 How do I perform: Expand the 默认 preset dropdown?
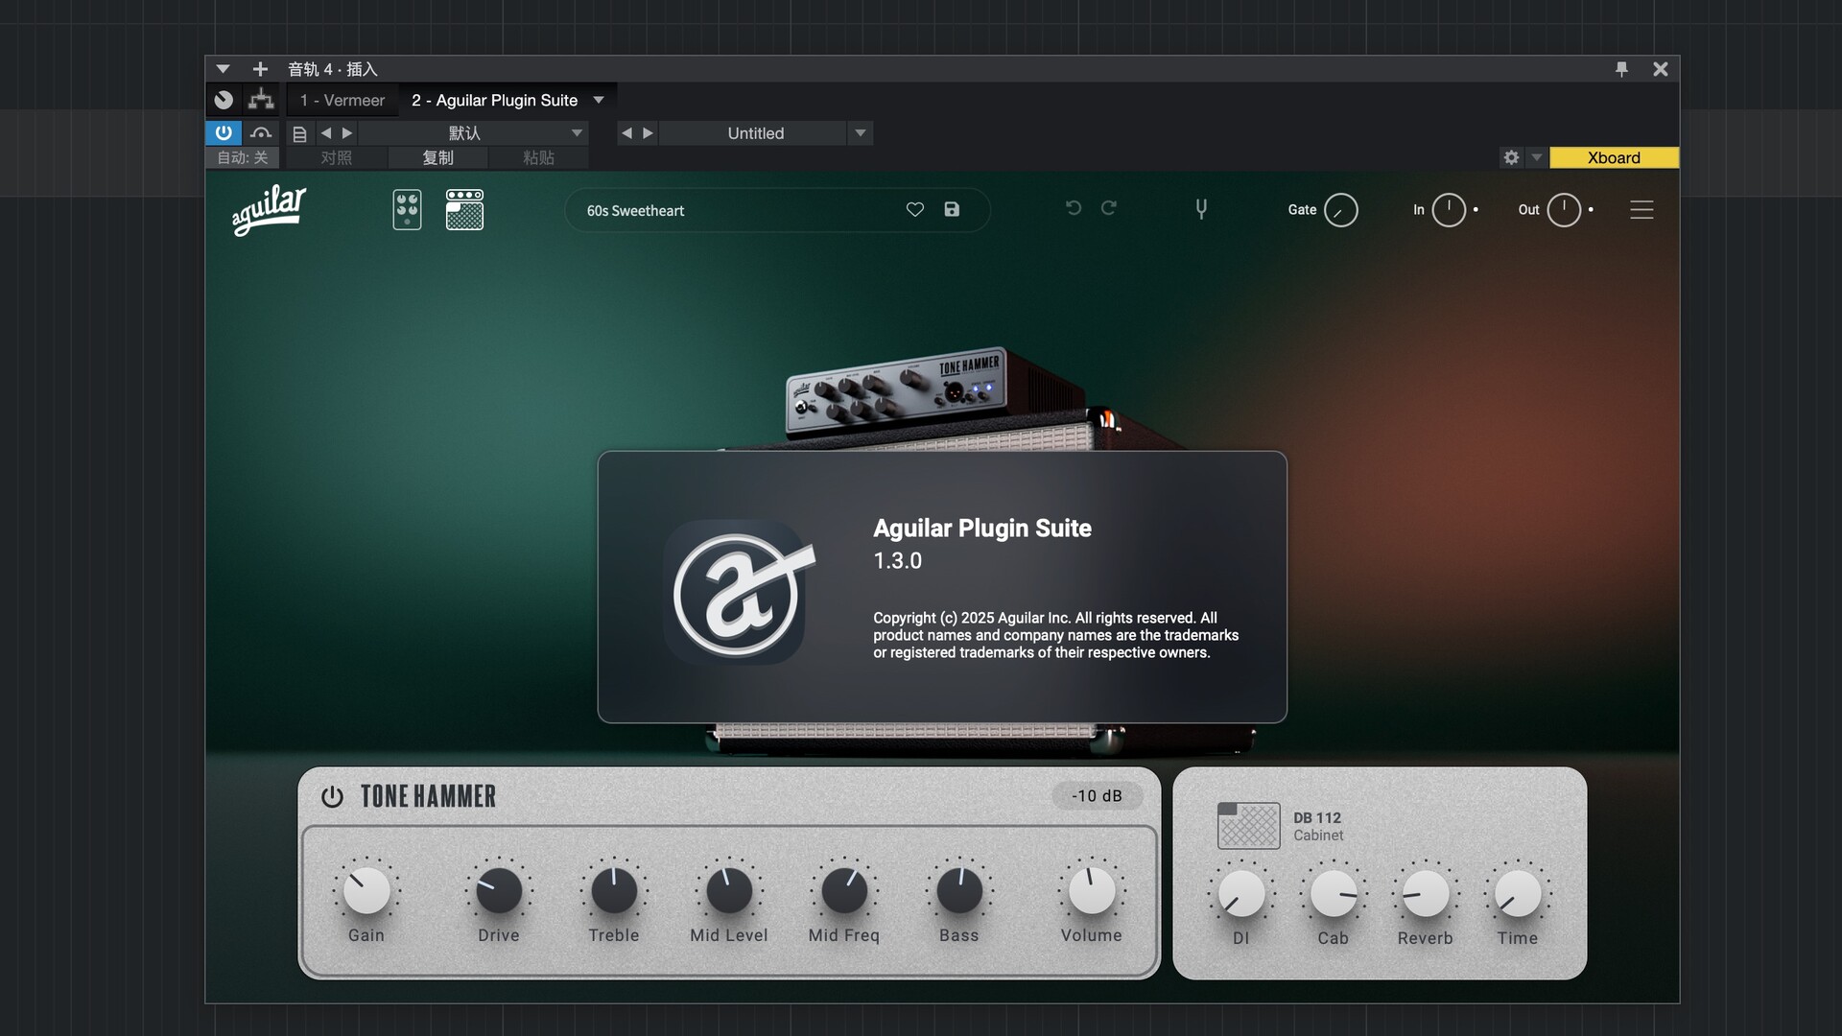tap(577, 133)
